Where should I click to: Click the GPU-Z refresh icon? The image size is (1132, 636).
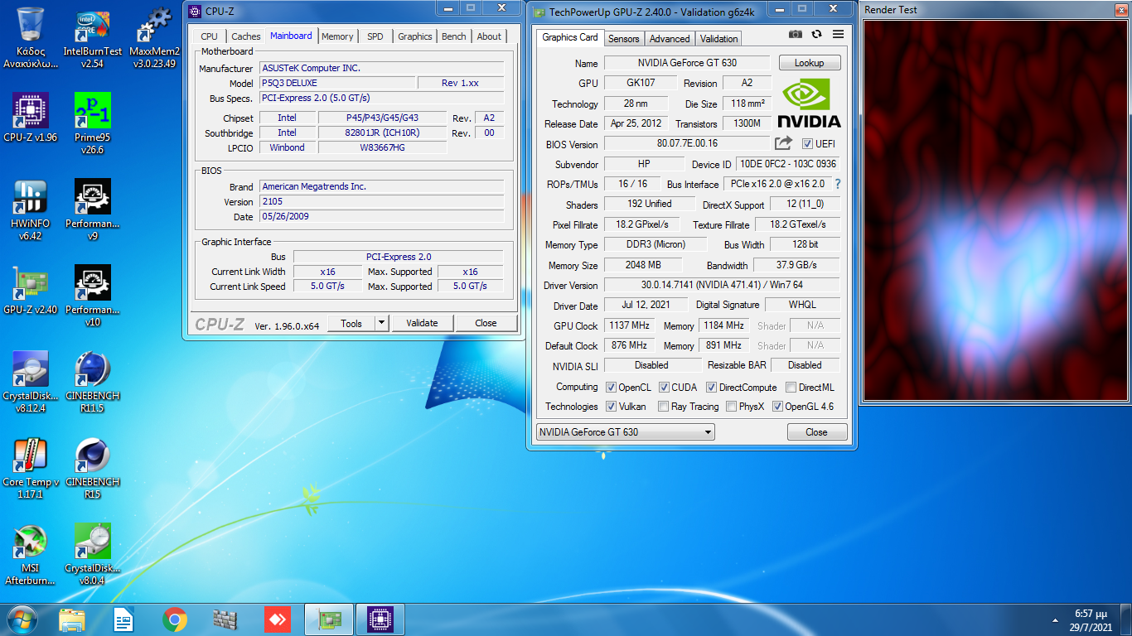(817, 34)
